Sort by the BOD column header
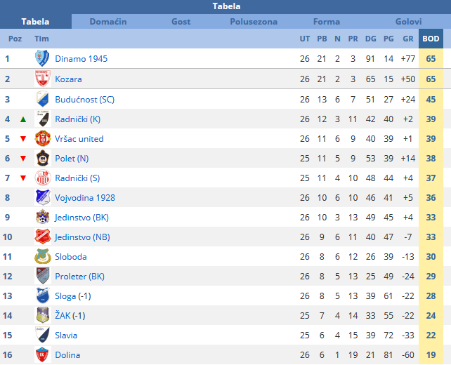 [x=431, y=39]
